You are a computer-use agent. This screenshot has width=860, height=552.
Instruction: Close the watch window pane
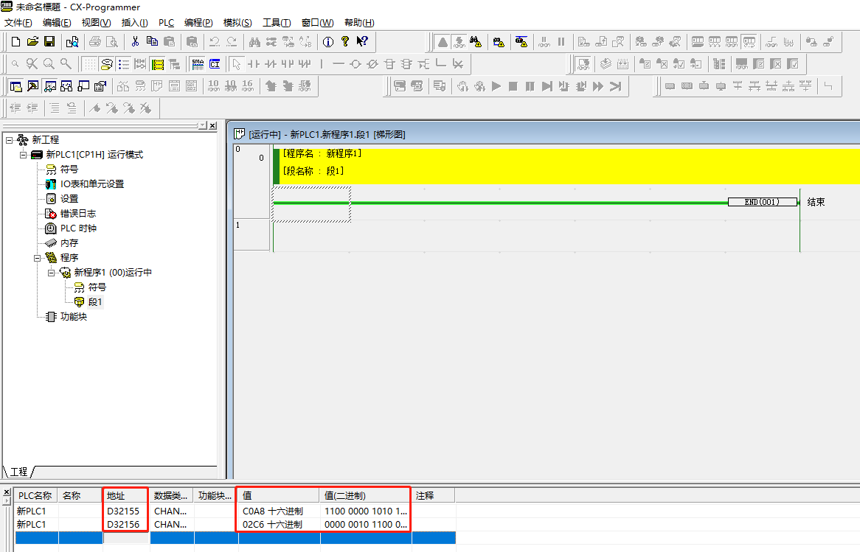(7, 492)
